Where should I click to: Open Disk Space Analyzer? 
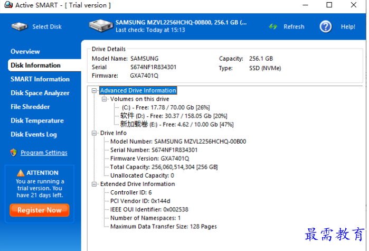coord(40,93)
